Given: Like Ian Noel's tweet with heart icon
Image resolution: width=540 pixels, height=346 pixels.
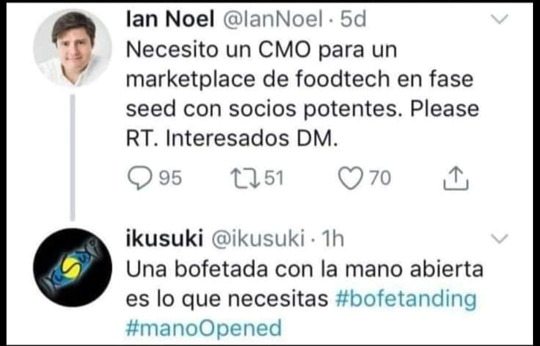Looking at the screenshot, I should (350, 178).
